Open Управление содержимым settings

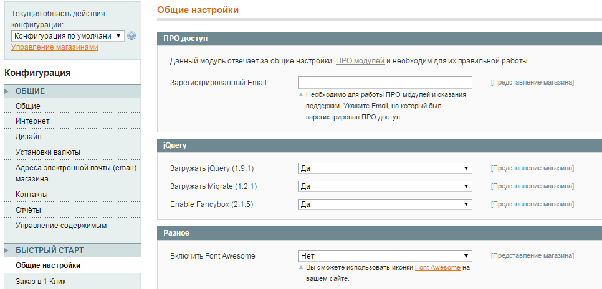click(x=61, y=226)
